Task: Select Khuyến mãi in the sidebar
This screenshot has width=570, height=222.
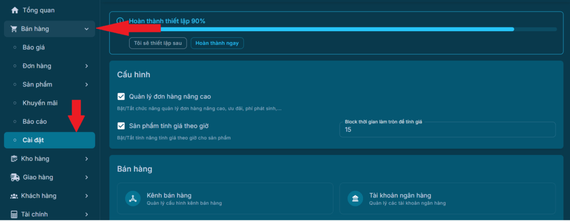Action: click(40, 103)
